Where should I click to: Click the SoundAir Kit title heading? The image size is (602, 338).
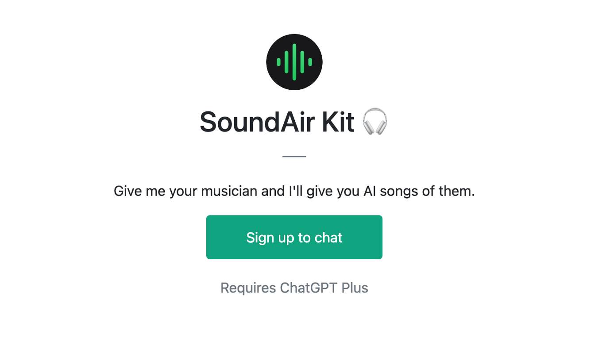[294, 122]
